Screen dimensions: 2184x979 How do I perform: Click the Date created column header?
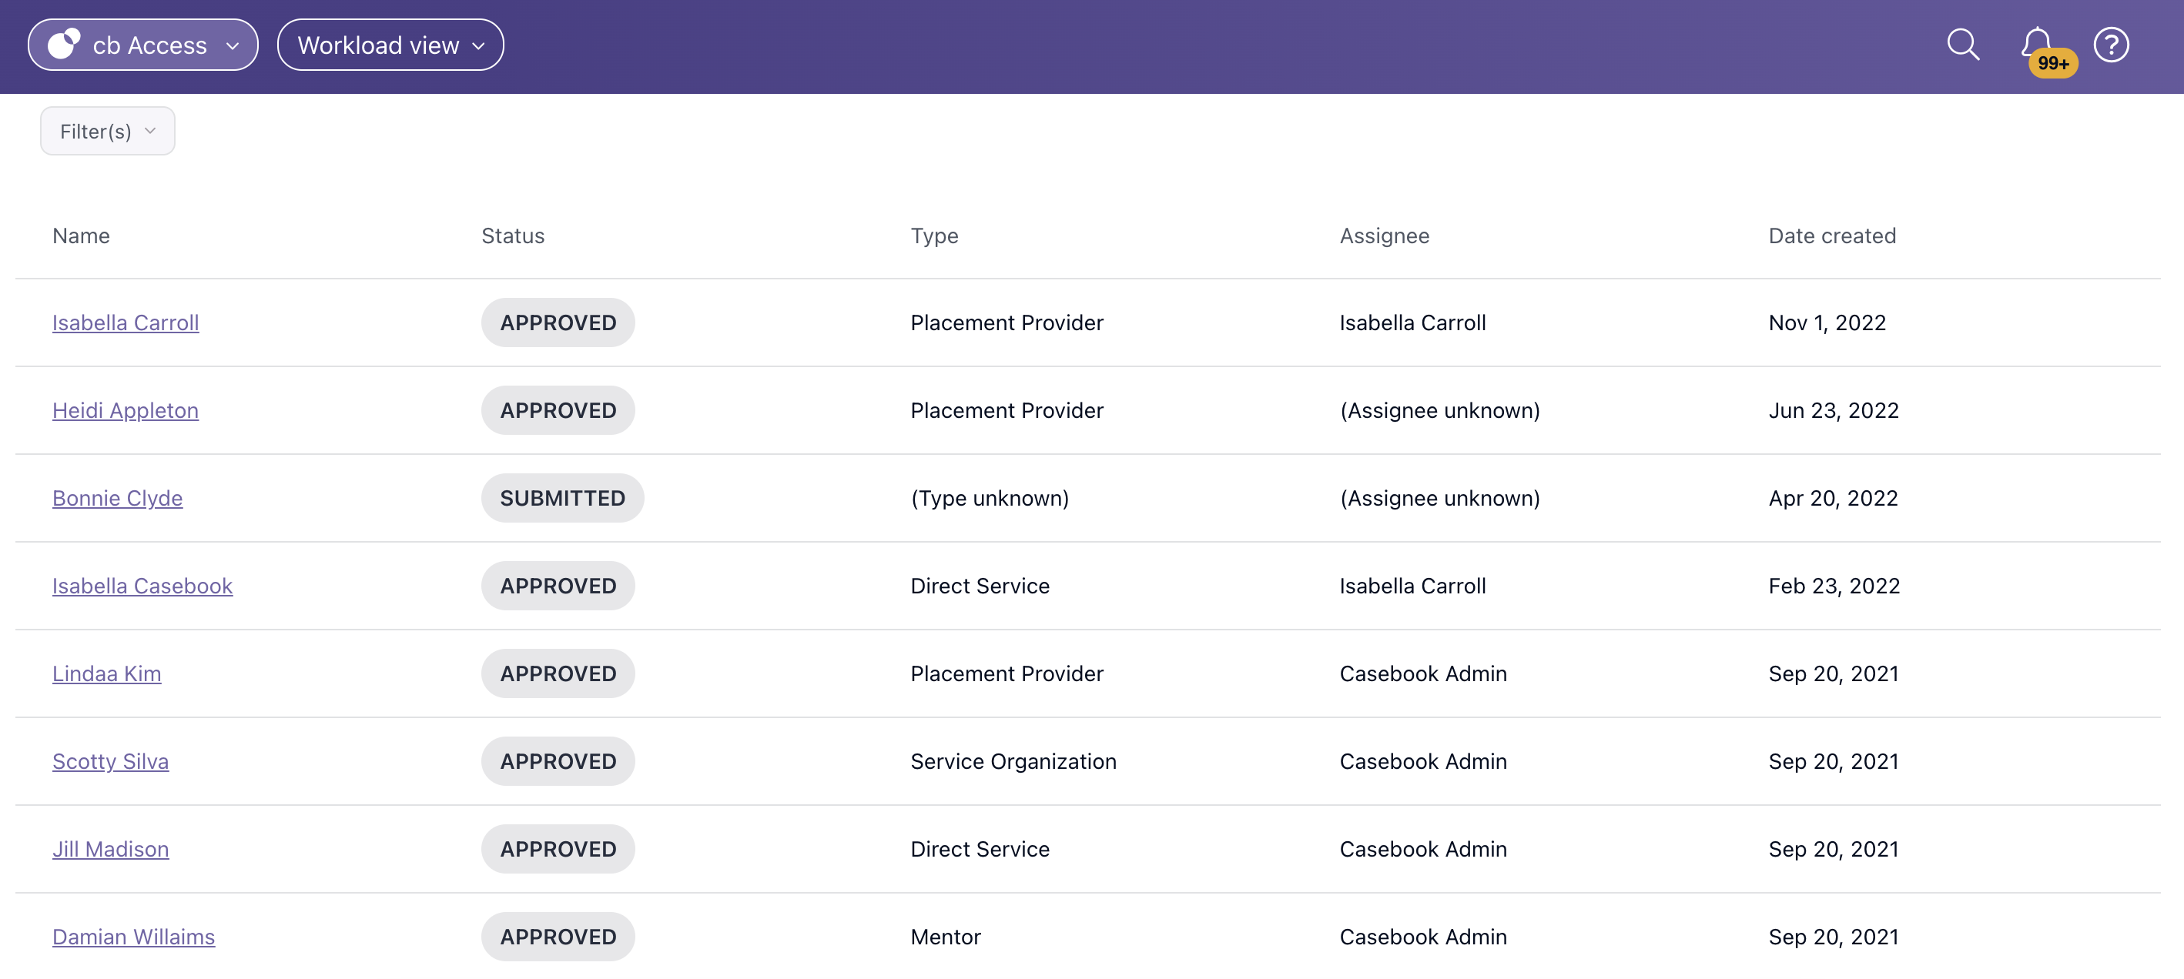coord(1832,236)
